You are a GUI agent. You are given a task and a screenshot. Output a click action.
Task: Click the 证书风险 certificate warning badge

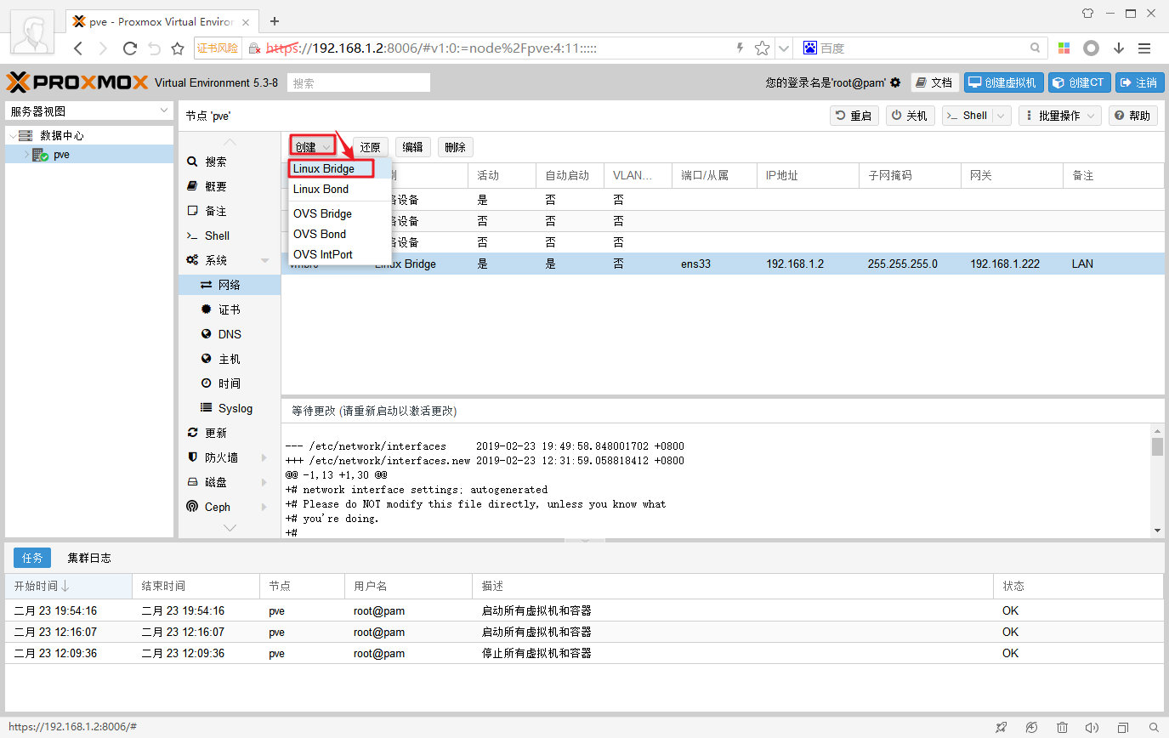pos(218,48)
